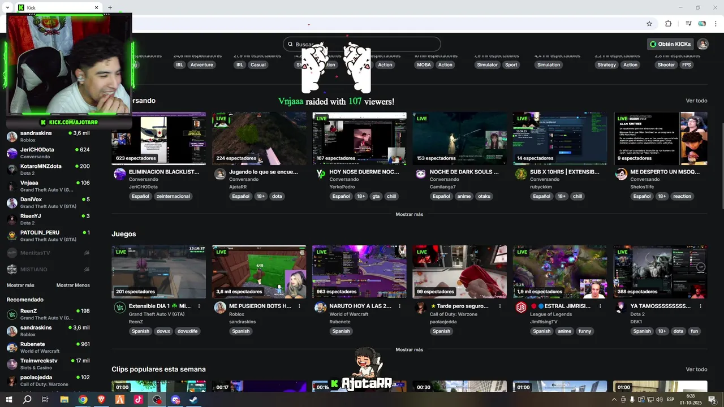The height and width of the screenshot is (407, 724).
Task: Open options menu on YA TAMOSSSS card
Action: [x=701, y=306]
